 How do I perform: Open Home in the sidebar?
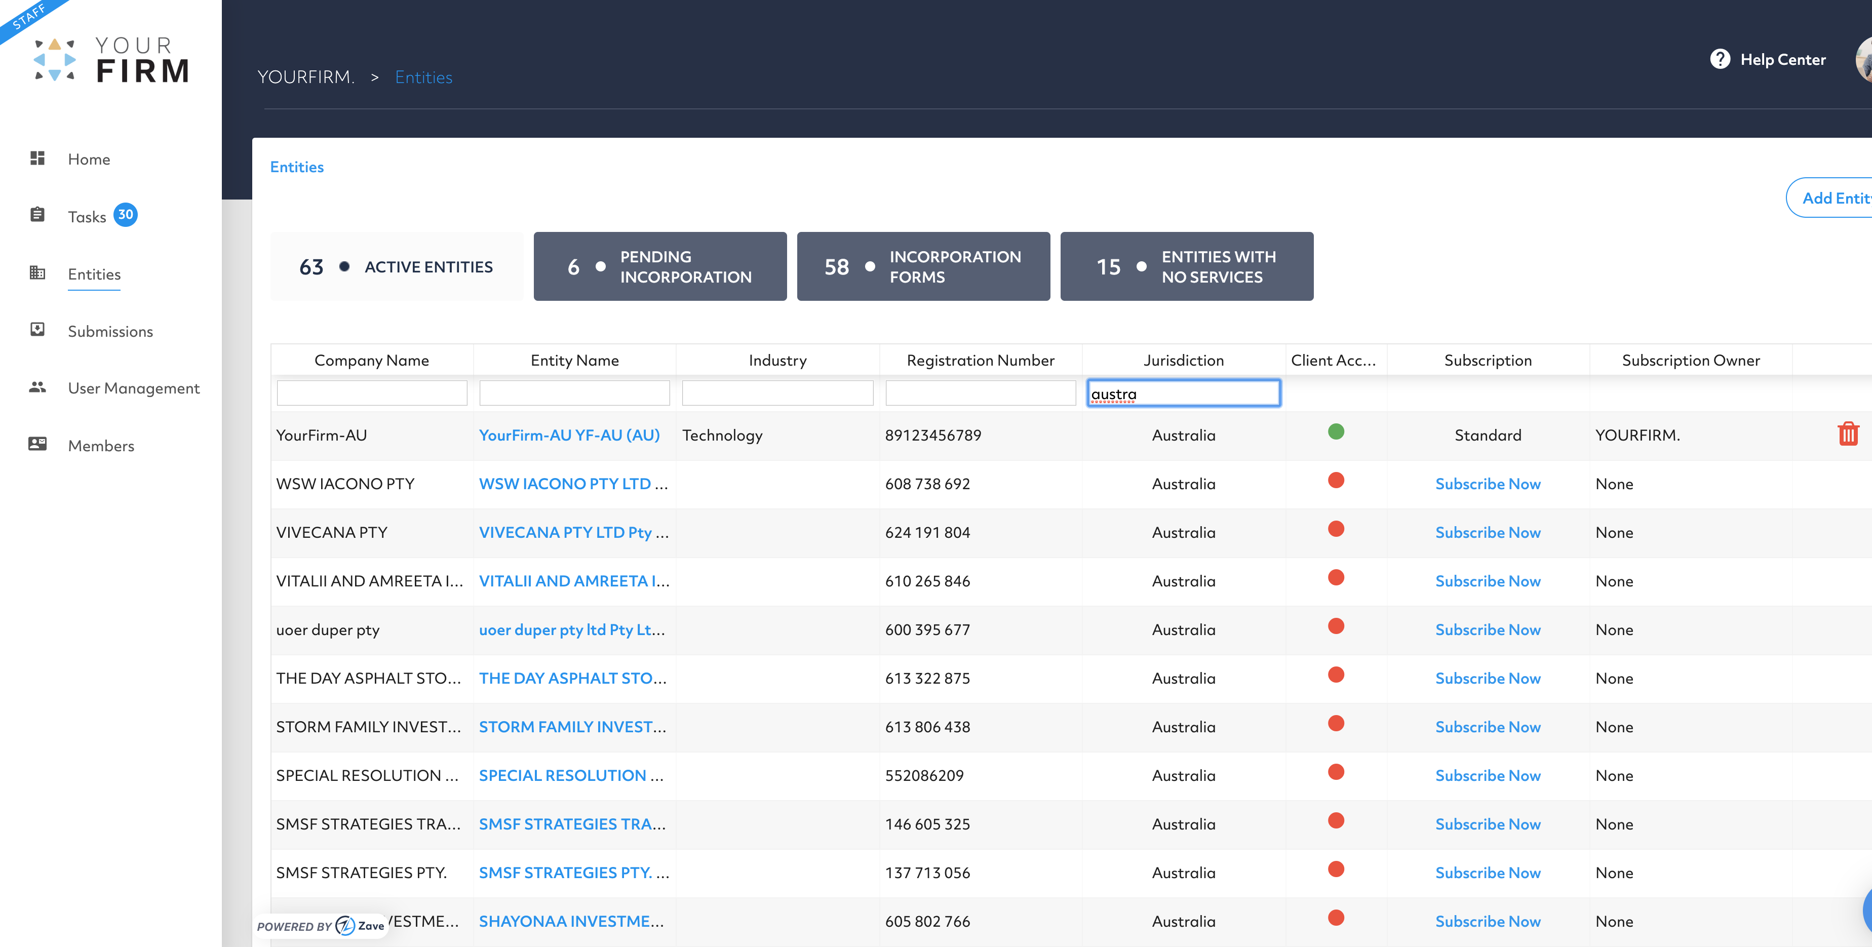click(x=89, y=159)
